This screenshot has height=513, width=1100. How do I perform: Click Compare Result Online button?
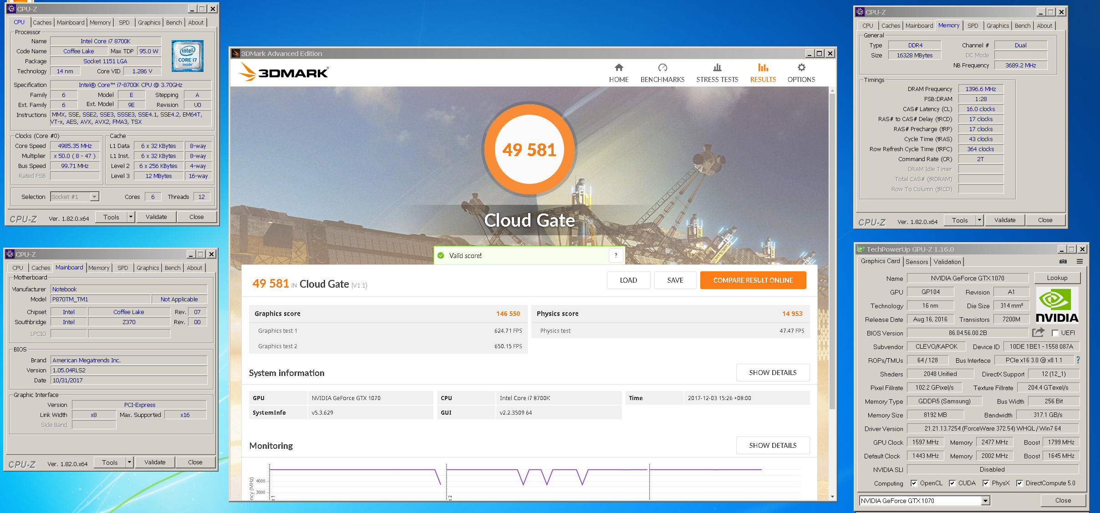[753, 280]
